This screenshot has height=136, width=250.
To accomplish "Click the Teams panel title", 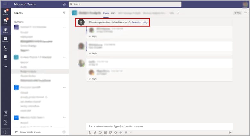I will coord(18,13).
